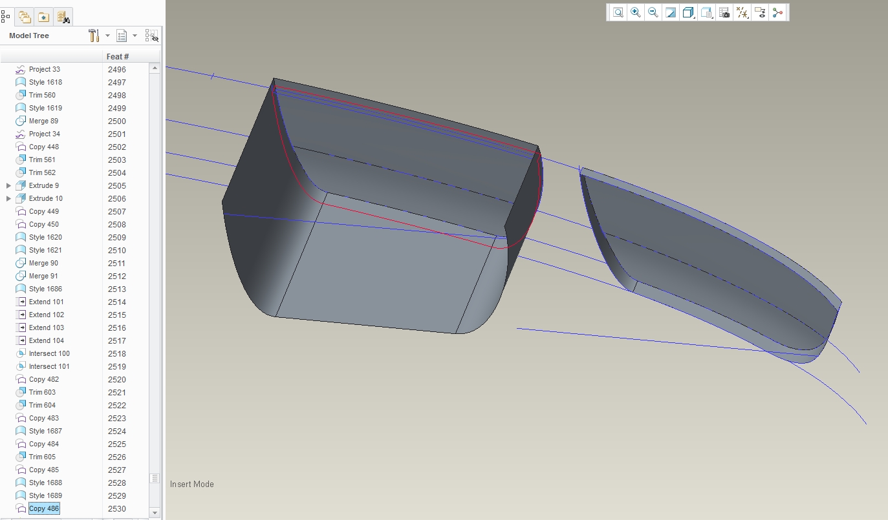Select the Copy 483 feature
The width and height of the screenshot is (888, 520).
tap(44, 418)
